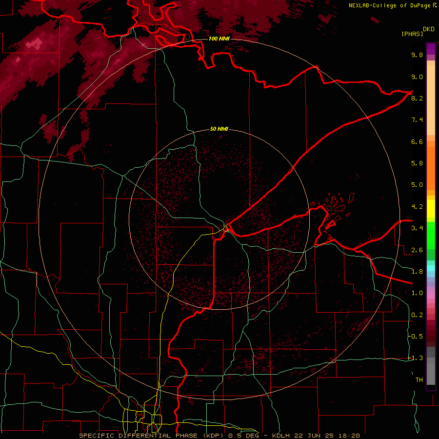Click the bright green segment of the color bar
Screen dimensions: 439x439
[431, 235]
